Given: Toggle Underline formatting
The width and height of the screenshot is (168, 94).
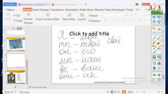Looking at the screenshot, I should pos(115,20).
